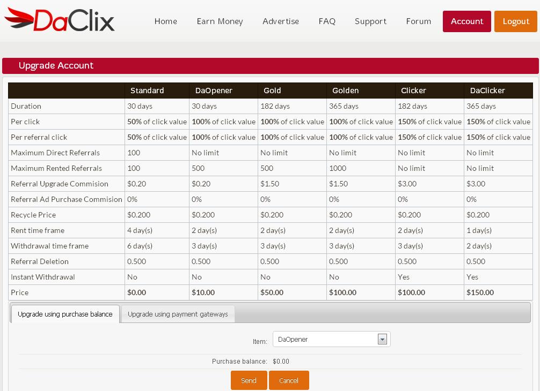The width and height of the screenshot is (540, 391).
Task: Select Upgrade using purchase balance tab
Action: (65, 314)
